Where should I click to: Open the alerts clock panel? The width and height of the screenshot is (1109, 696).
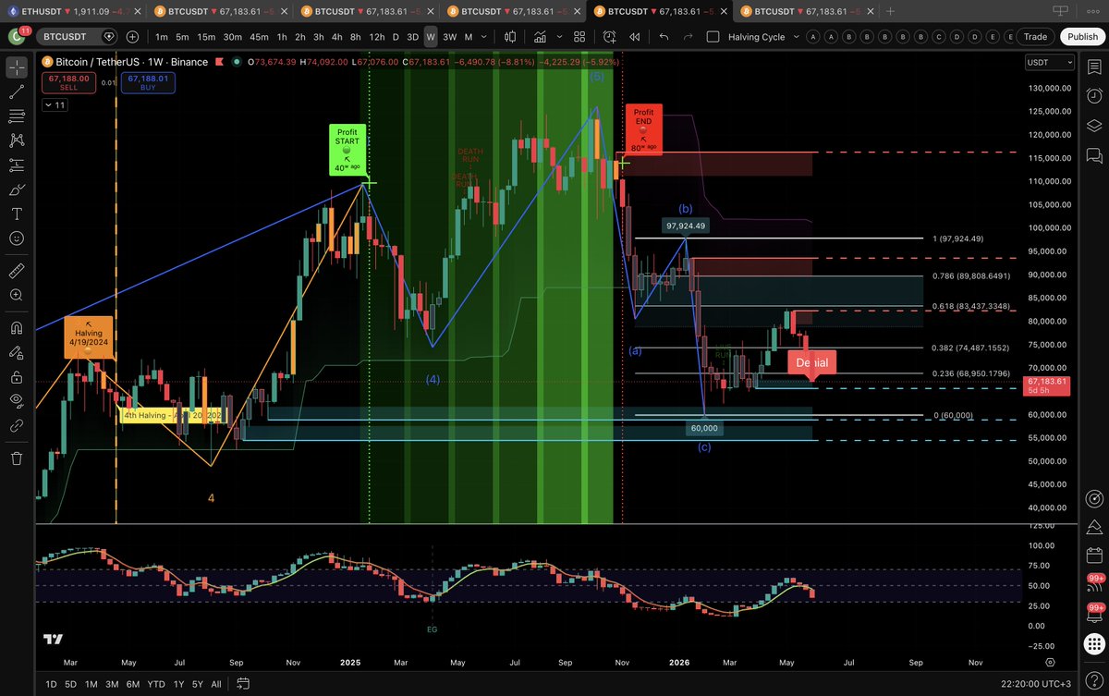(1094, 96)
